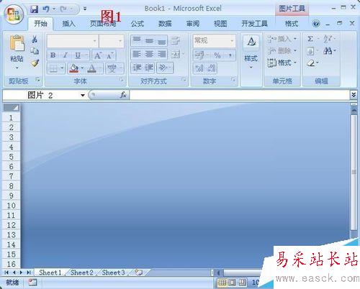Open the 对齐方式 dialog launcher
Screen dimensions: 360x289
184,80
